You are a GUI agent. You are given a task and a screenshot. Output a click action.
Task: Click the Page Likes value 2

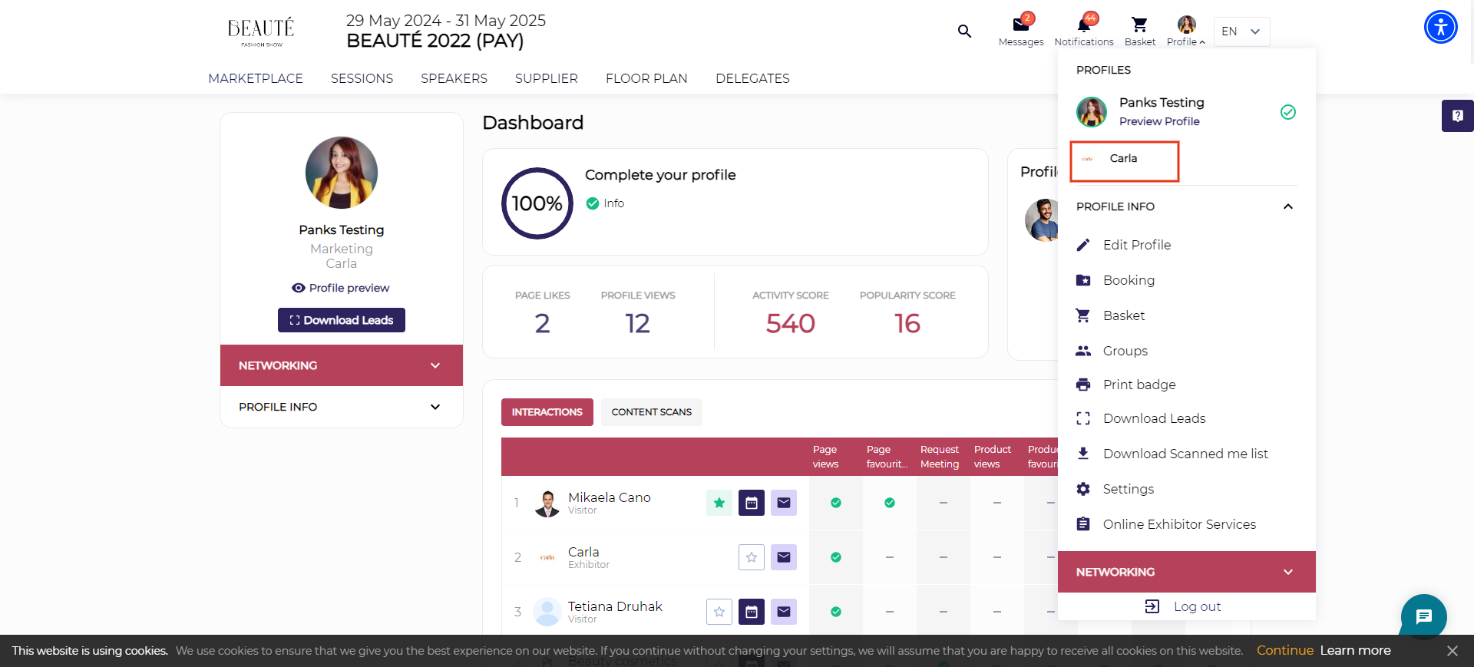tap(543, 323)
